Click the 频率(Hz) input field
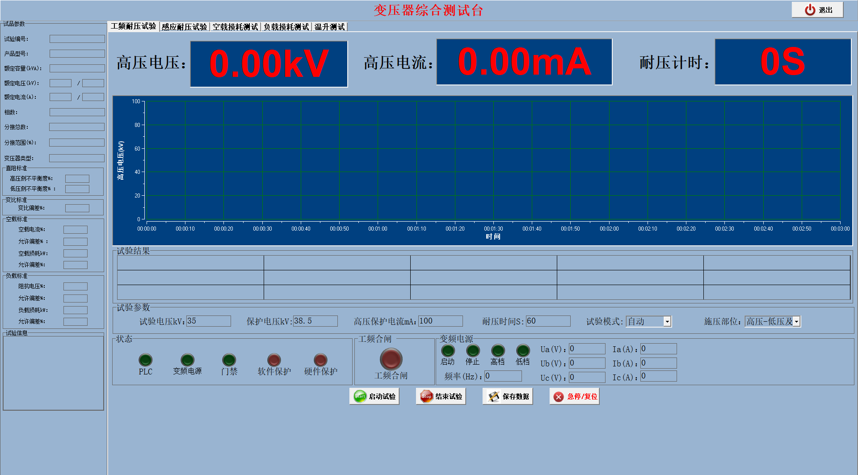The image size is (858, 475). coord(503,376)
